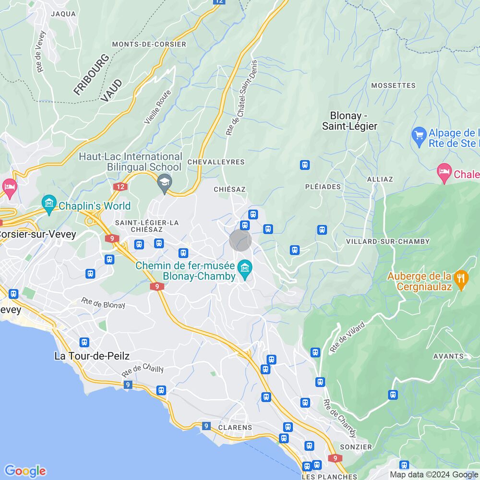The image size is (480, 480).
Task: Select the Blonay - Saint-Légier town label
Action: click(349, 121)
